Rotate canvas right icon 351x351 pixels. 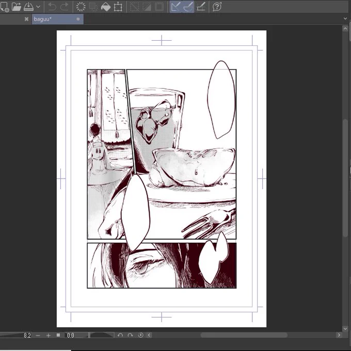click(x=130, y=335)
